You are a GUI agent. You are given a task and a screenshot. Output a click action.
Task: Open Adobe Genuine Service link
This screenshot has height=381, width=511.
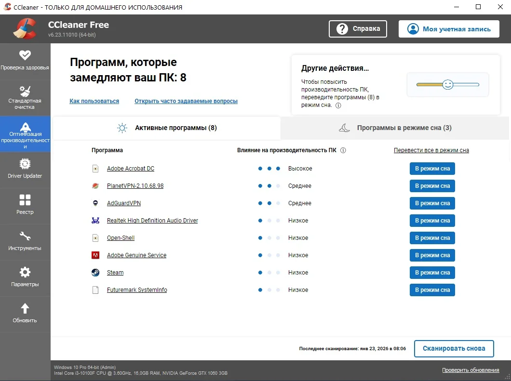(x=136, y=255)
